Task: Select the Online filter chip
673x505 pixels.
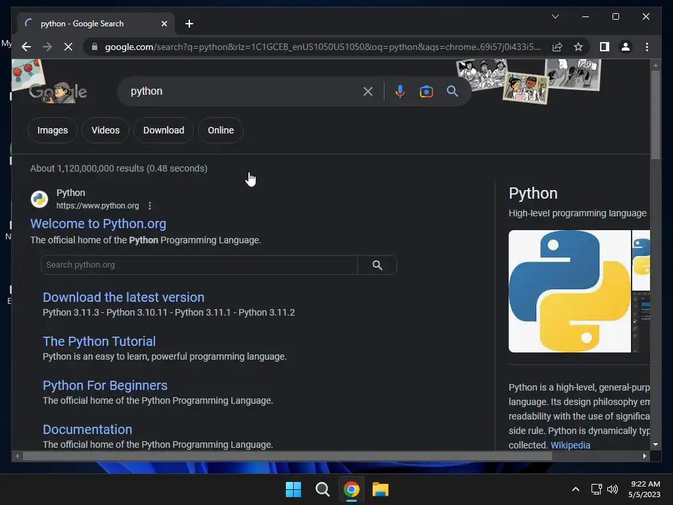Action: point(221,130)
